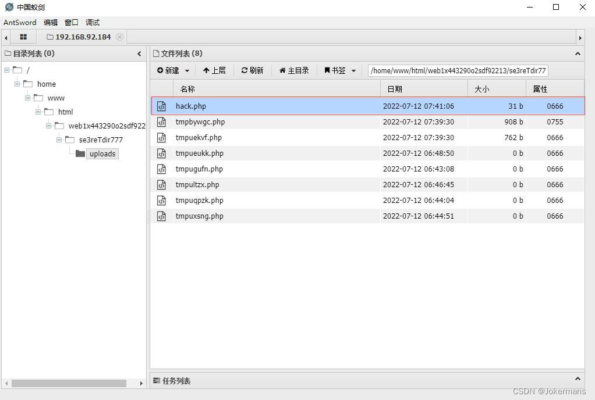Click the tmpuxsng.php file name
This screenshot has height=400, width=595.
point(199,216)
